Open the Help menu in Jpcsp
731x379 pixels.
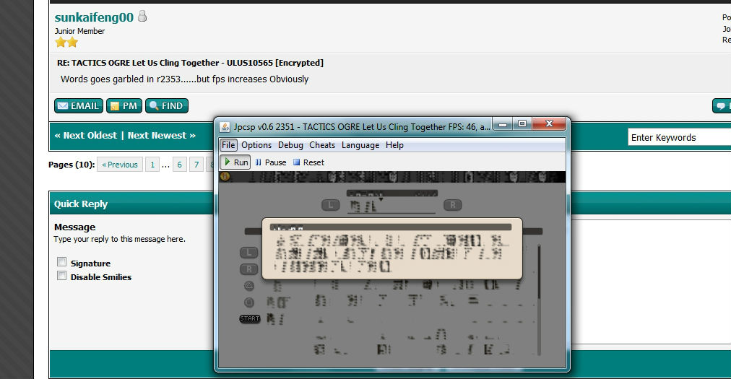[x=394, y=145]
